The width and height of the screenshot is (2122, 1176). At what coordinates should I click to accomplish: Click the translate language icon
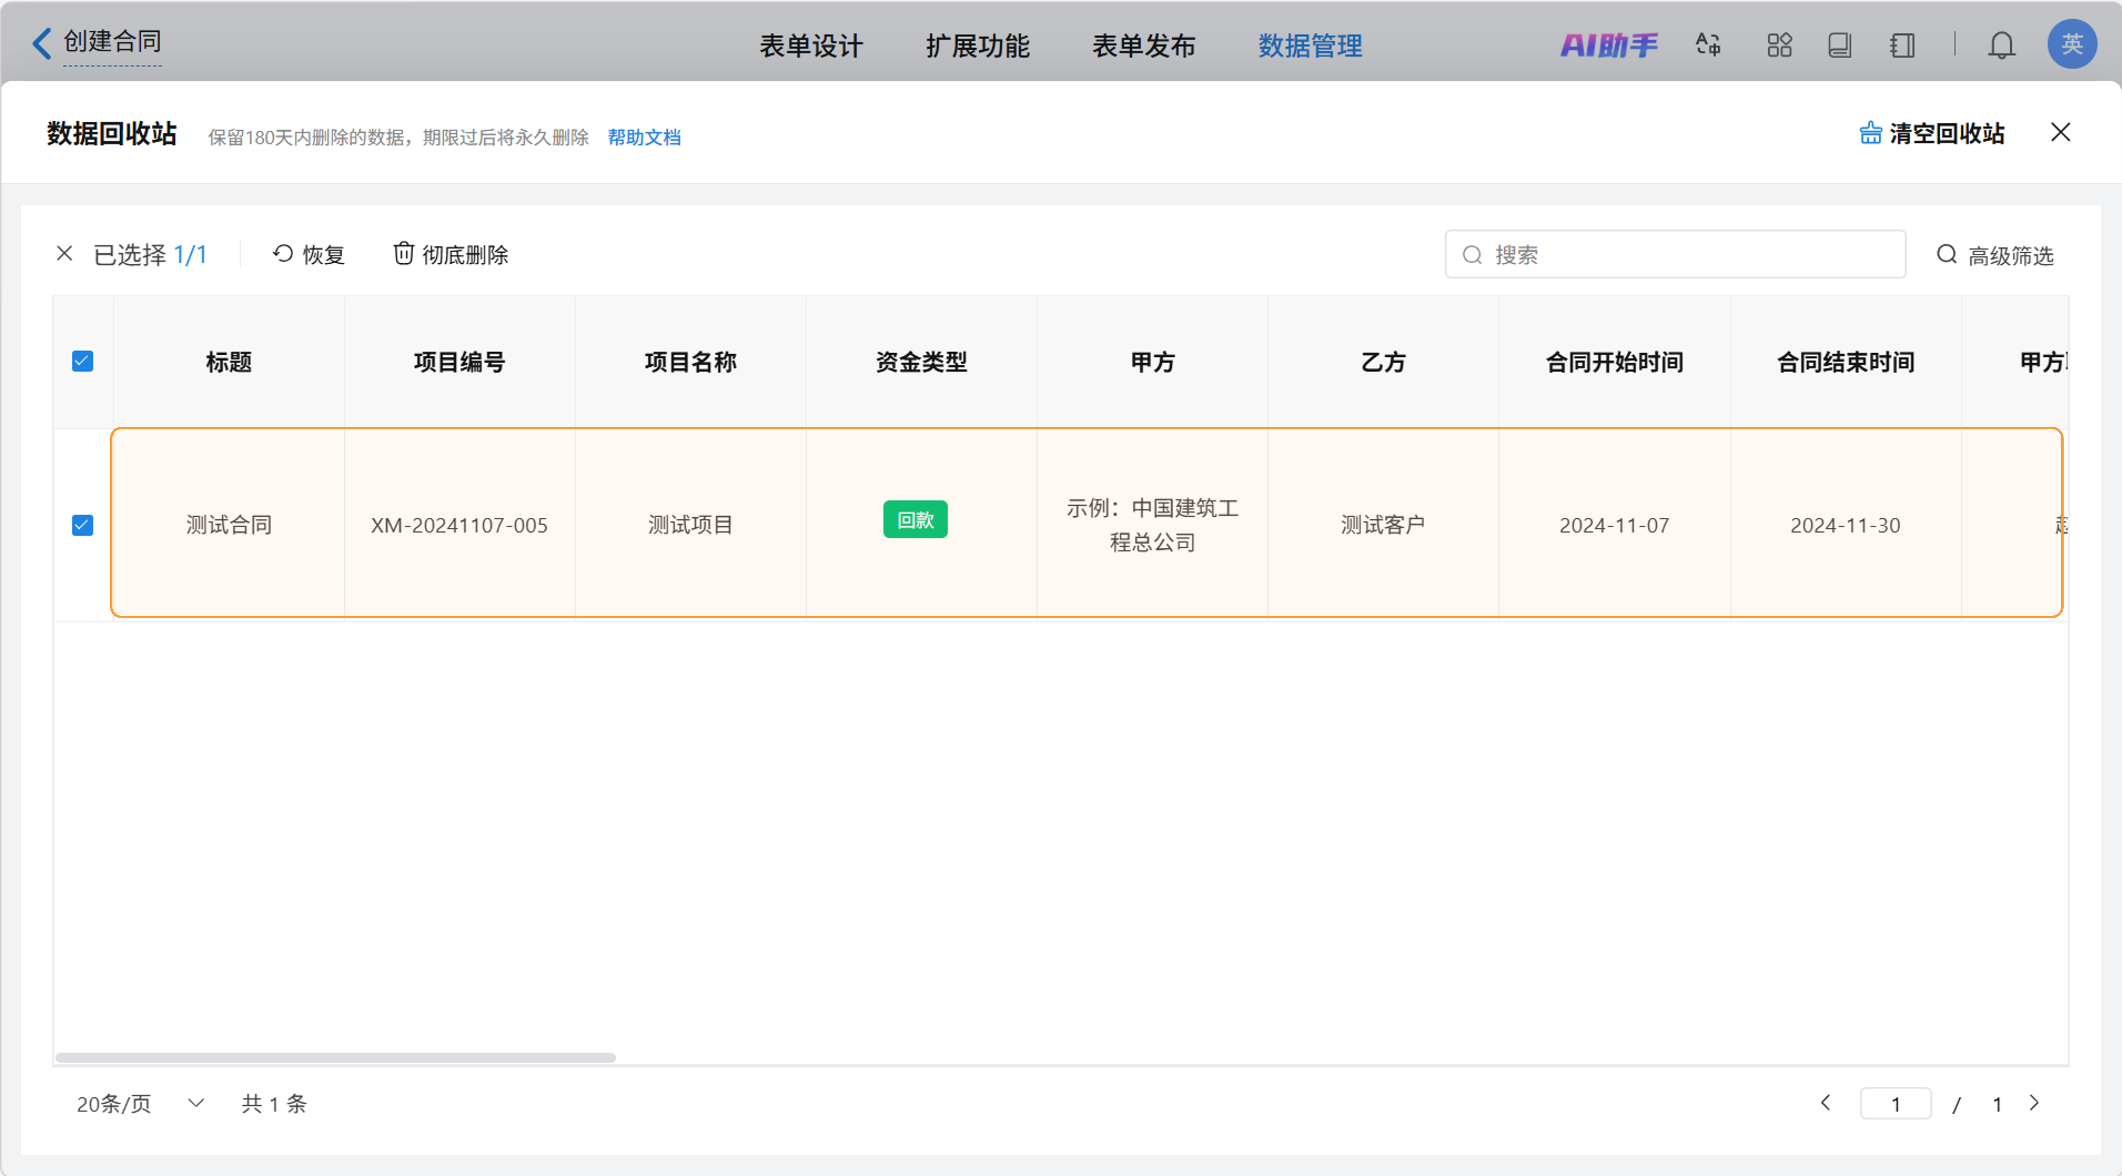(x=1708, y=44)
